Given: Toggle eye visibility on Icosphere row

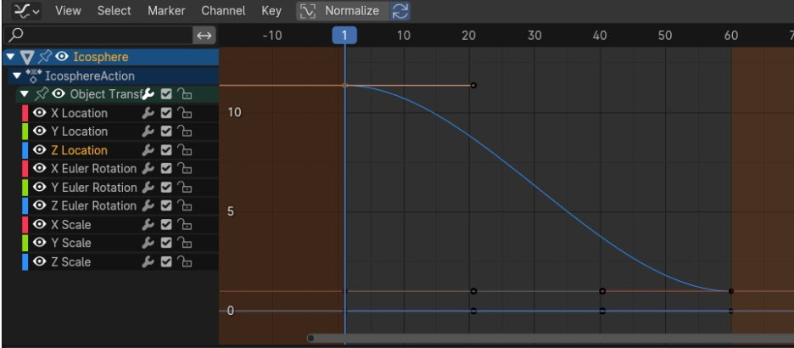Looking at the screenshot, I should pyautogui.click(x=61, y=57).
